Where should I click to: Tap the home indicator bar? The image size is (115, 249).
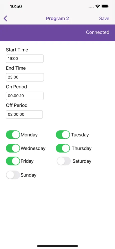57,246
